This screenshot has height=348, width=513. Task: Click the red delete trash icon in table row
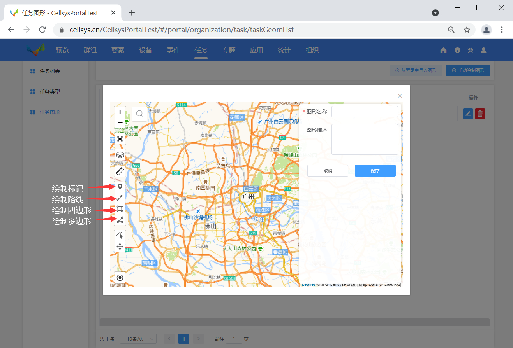[480, 114]
